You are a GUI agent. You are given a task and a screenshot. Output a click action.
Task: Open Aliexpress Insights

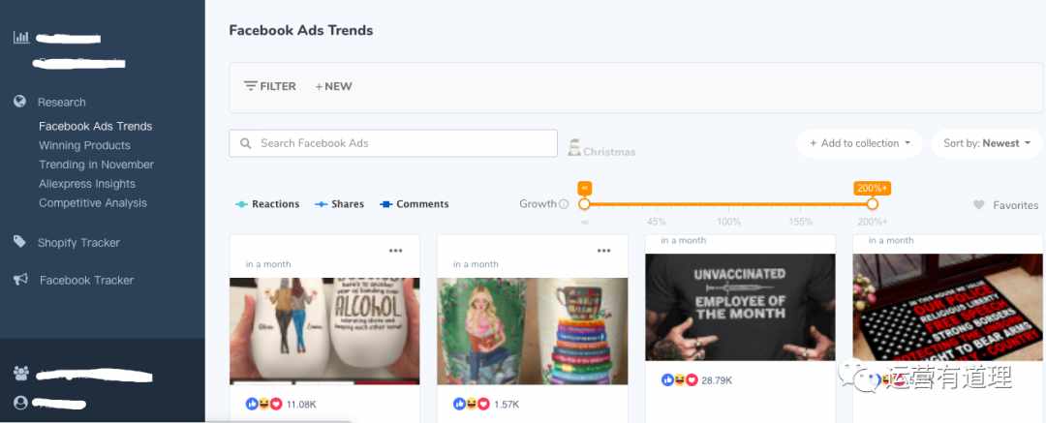[x=87, y=184]
